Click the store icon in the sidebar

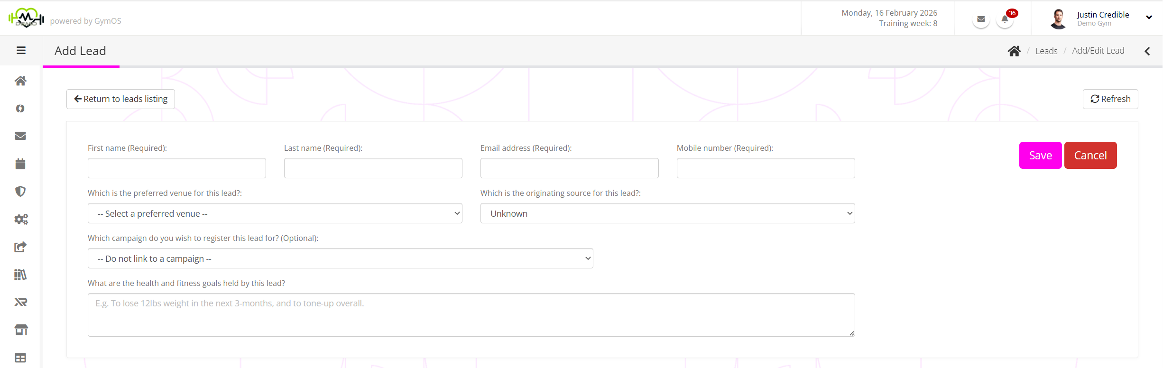coord(21,330)
